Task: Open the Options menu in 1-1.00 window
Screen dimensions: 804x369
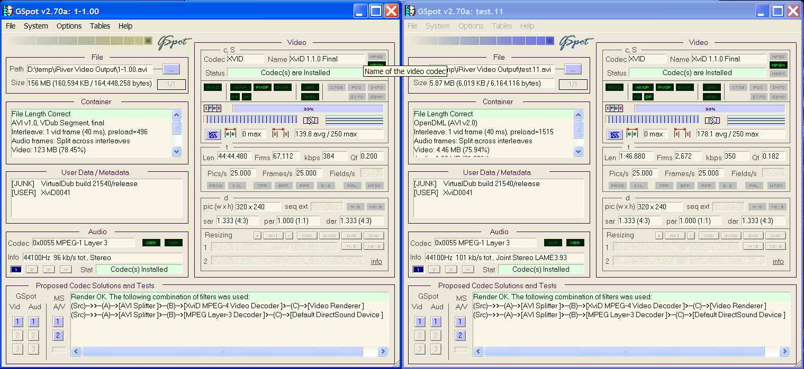Action: pos(69,26)
